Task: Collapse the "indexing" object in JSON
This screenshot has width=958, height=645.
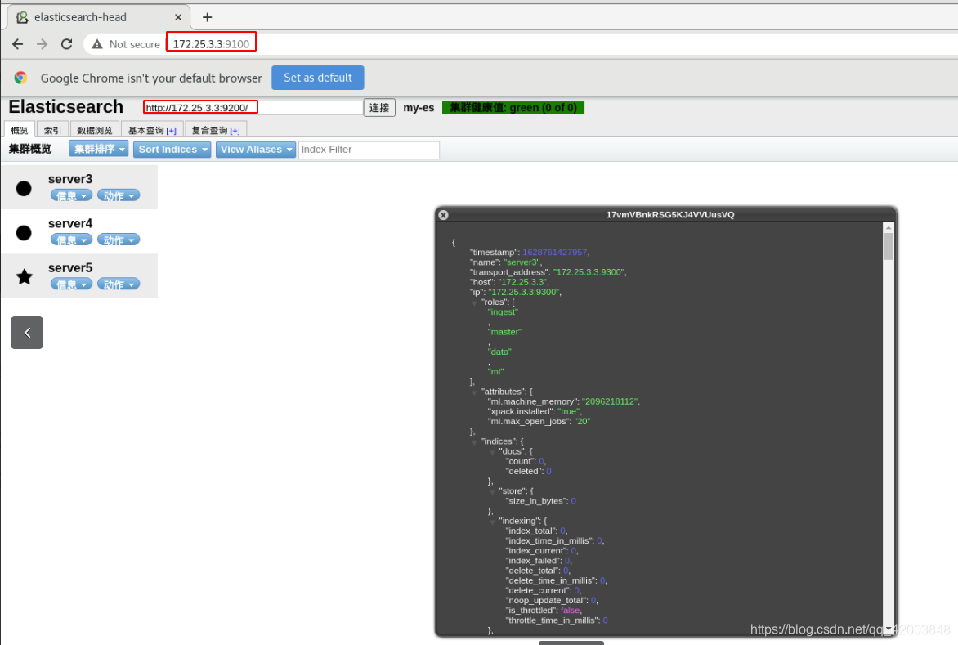Action: click(x=492, y=522)
